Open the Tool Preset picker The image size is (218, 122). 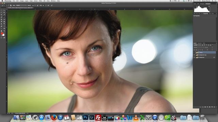coord(3,5)
